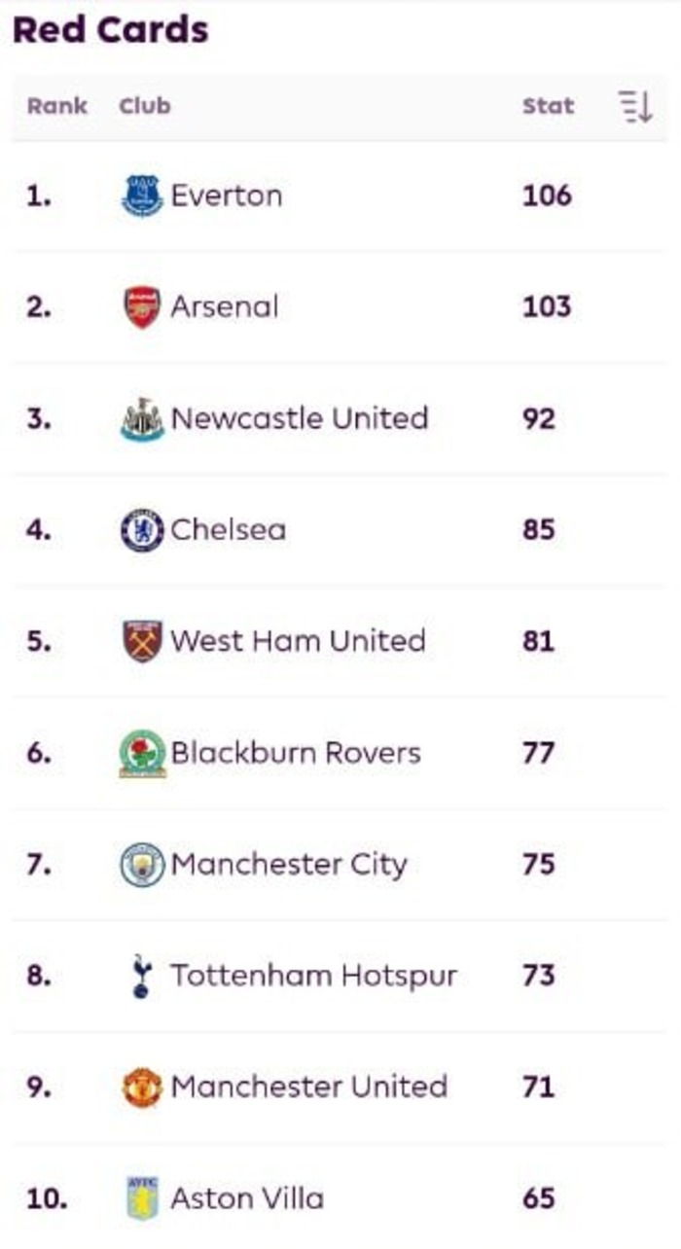Click the West Ham United crest

click(142, 641)
